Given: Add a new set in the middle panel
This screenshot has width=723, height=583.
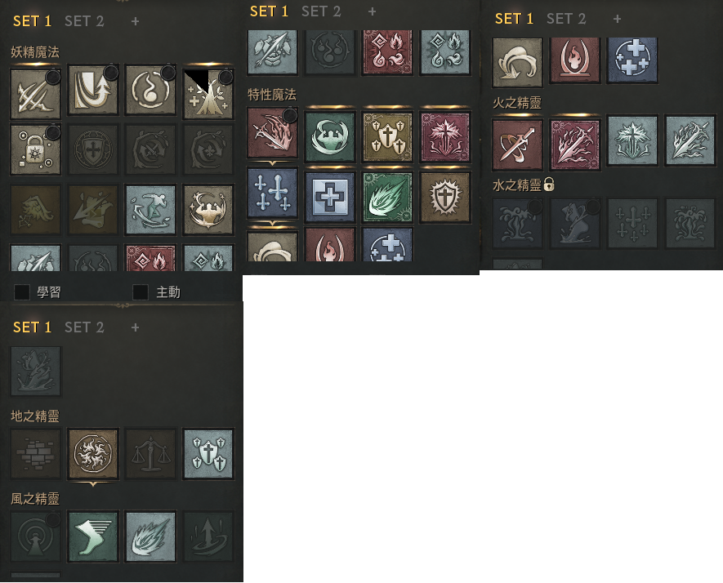Looking at the screenshot, I should [372, 11].
